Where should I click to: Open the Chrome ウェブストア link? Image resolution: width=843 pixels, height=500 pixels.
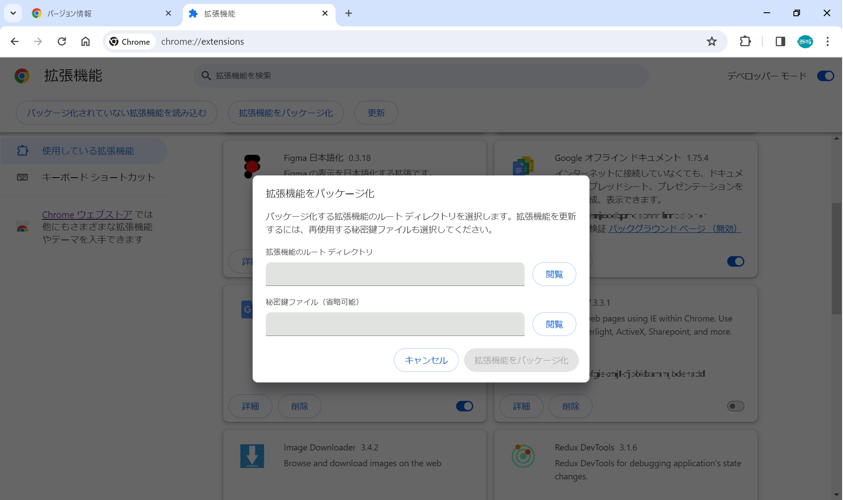pos(87,214)
